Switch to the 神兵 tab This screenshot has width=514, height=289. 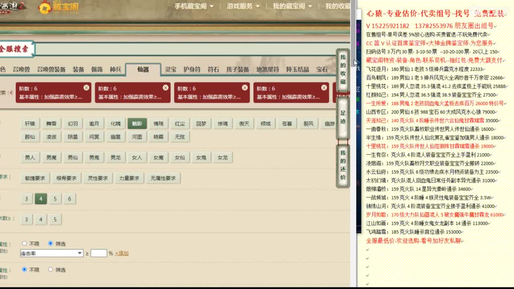pyautogui.click(x=117, y=69)
